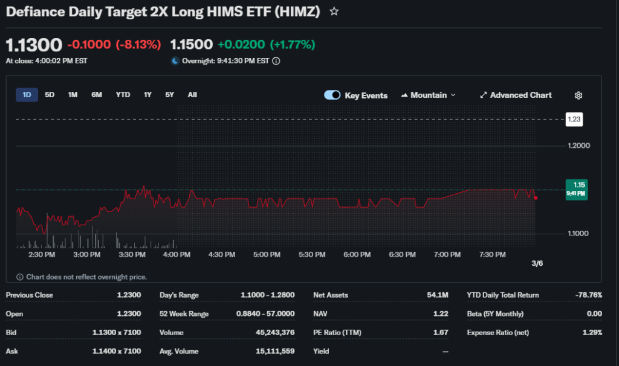This screenshot has height=366, width=619.
Task: Click the overnight moon icon
Action: (175, 61)
